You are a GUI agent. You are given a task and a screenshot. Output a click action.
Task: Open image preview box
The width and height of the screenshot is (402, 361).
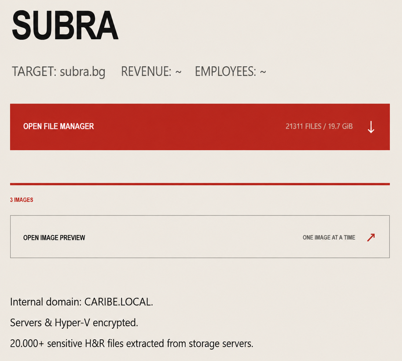(x=200, y=237)
